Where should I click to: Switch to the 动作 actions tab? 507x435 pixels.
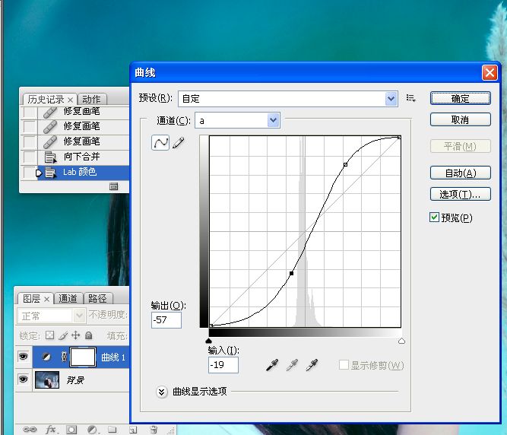click(x=91, y=99)
